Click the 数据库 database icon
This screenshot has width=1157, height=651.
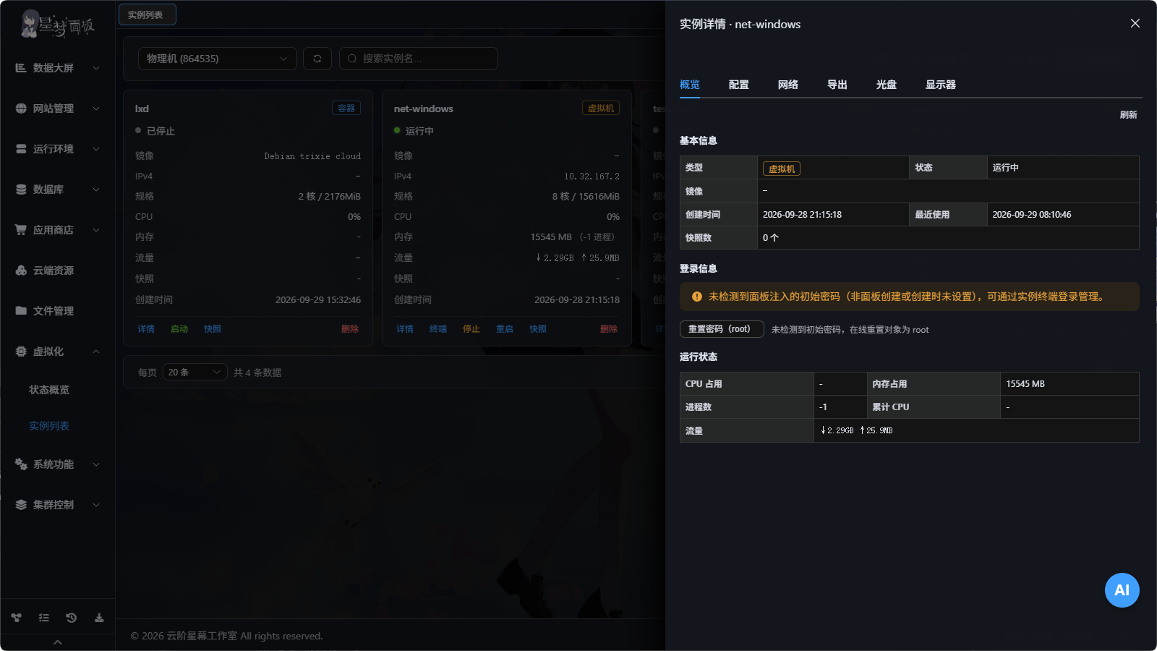21,189
